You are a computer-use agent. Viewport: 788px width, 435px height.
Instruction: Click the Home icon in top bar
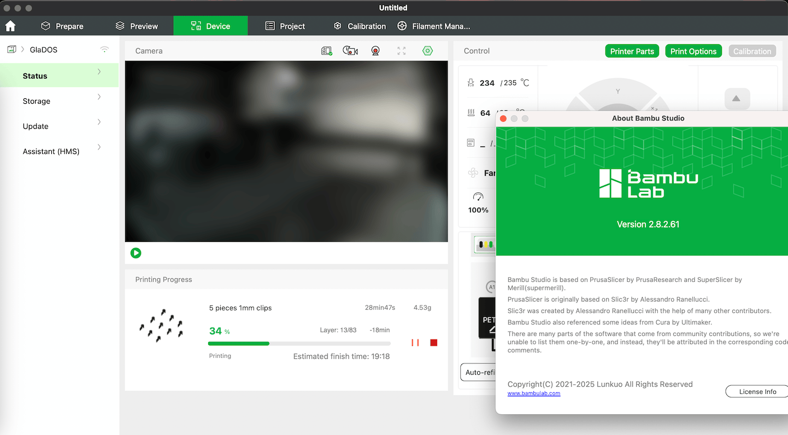click(10, 26)
